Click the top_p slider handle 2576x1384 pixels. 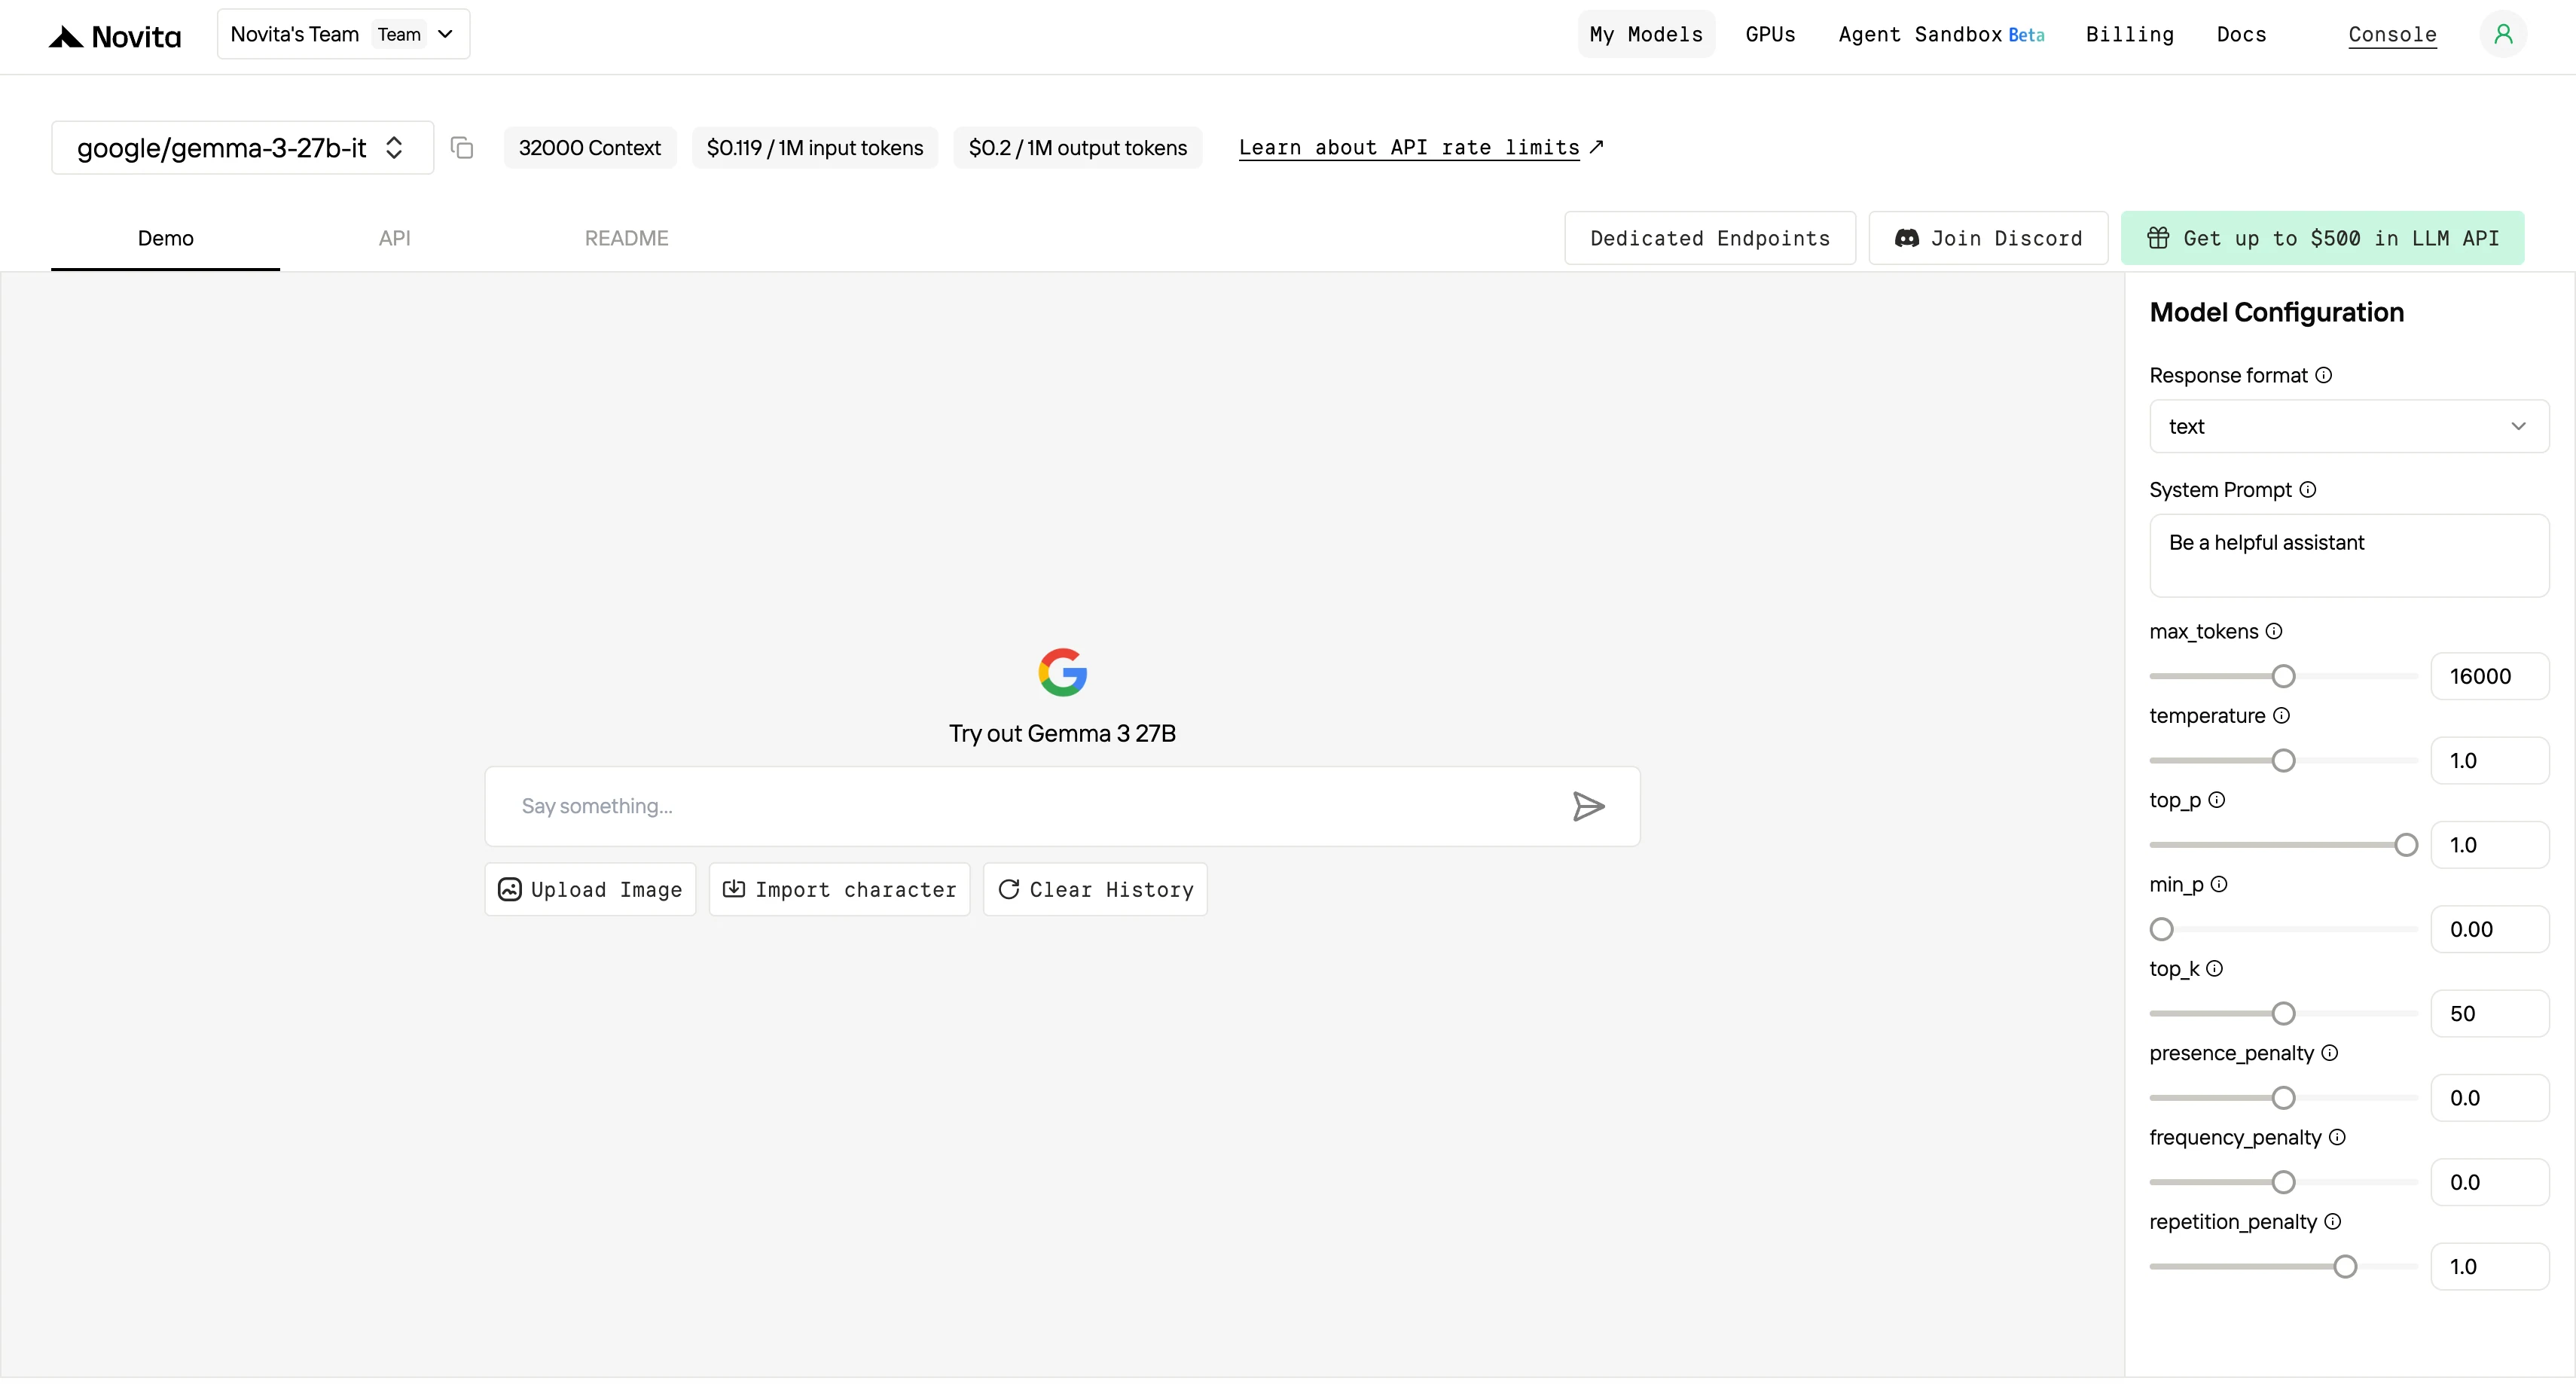[2406, 845]
